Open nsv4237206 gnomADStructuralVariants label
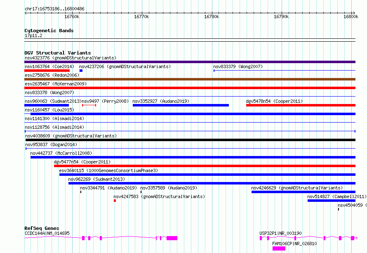 click(x=125, y=66)
